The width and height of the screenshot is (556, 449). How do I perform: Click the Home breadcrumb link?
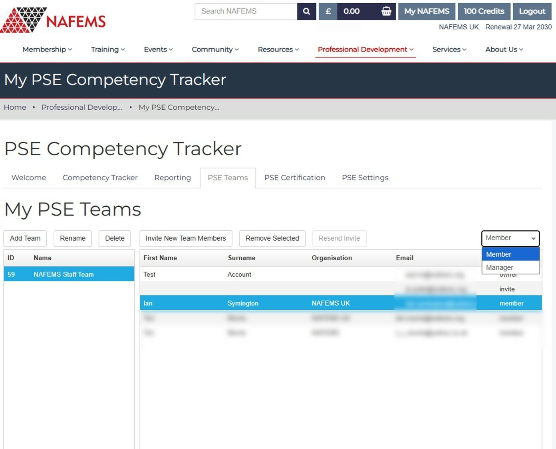pyautogui.click(x=15, y=107)
